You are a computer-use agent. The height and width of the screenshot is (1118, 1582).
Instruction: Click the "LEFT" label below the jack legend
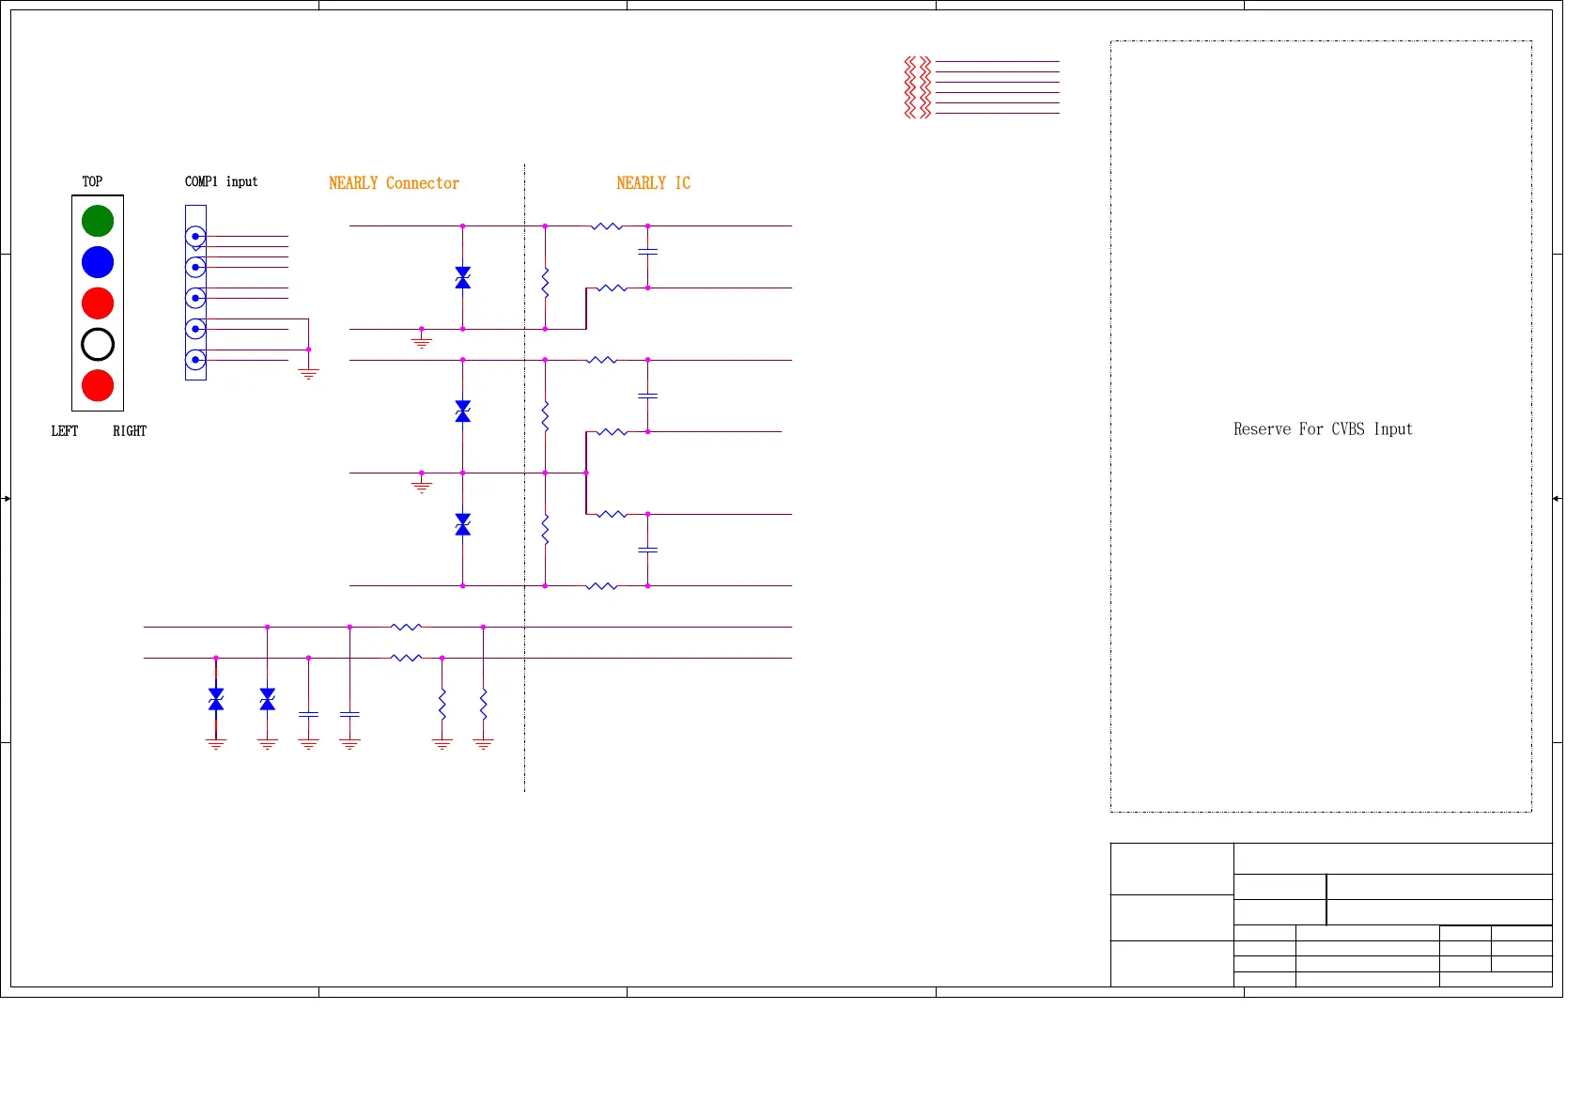point(65,431)
